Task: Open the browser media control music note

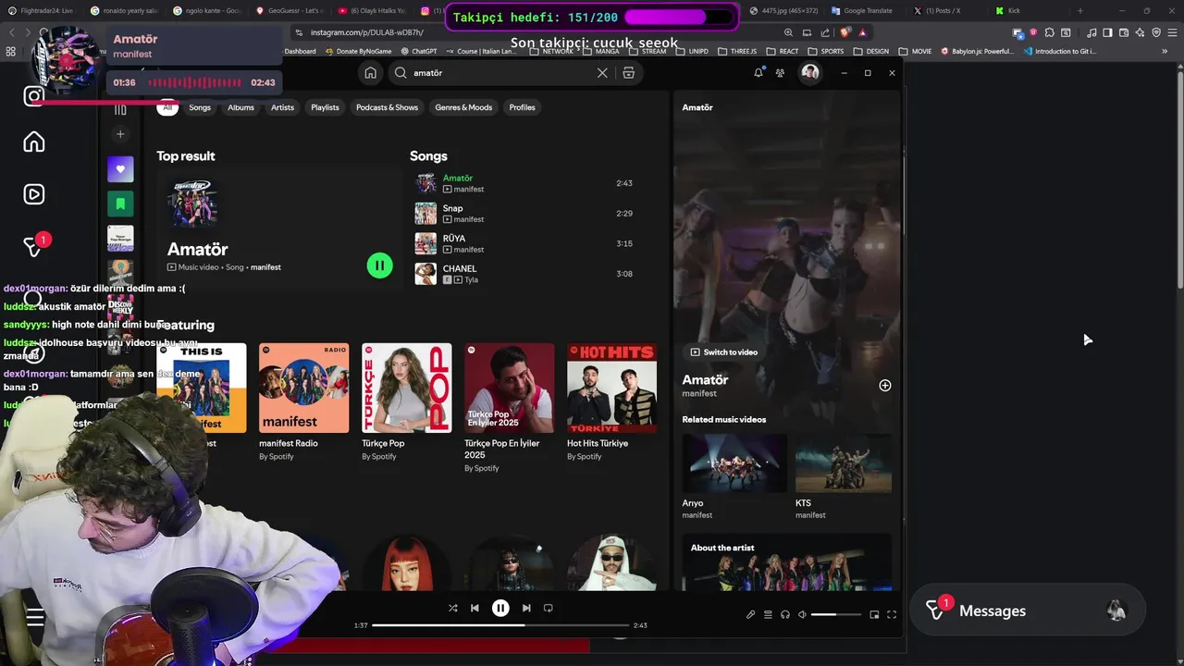Action: click(1092, 32)
